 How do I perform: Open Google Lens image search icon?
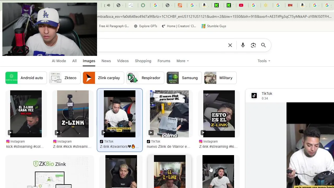pos(253,45)
